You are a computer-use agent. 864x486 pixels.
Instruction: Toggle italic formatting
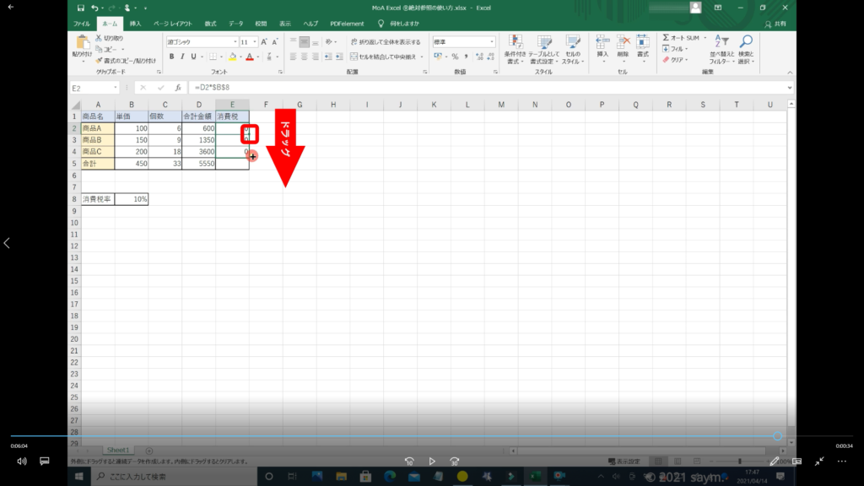182,57
